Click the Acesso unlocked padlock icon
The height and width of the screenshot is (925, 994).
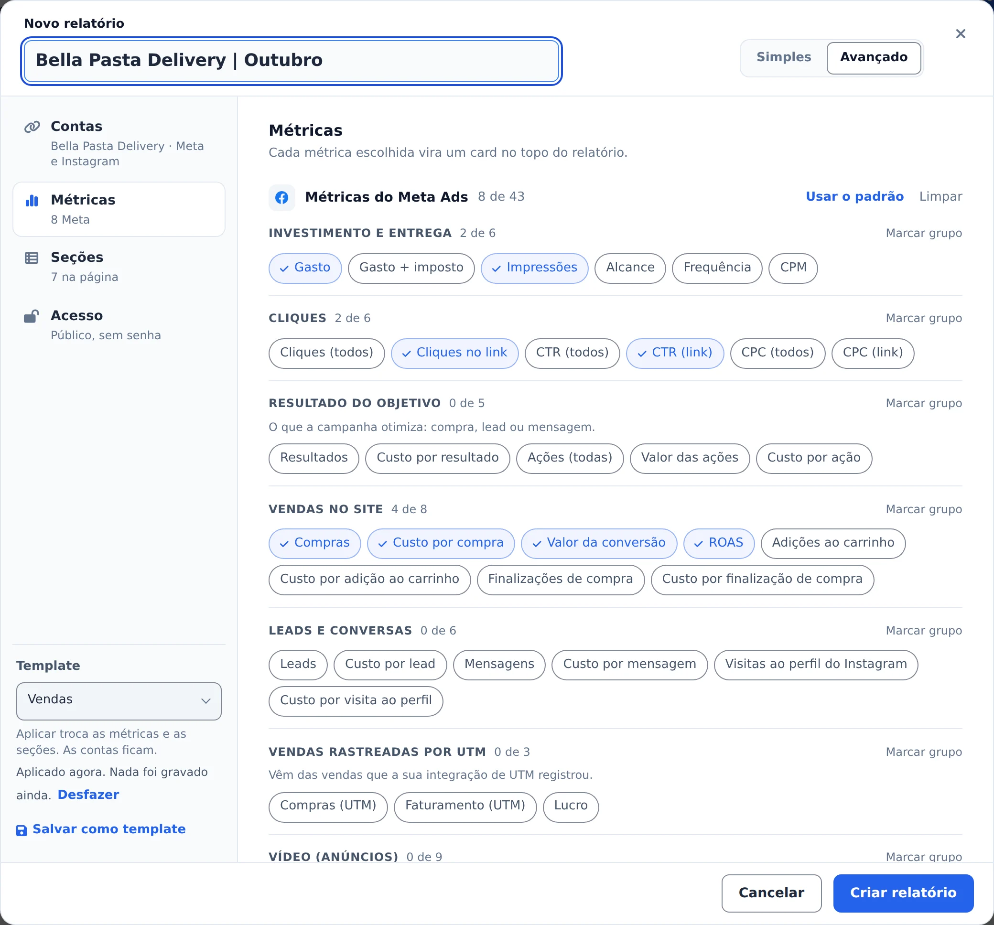click(x=32, y=316)
